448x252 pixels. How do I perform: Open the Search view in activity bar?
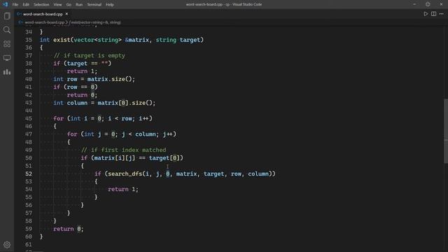tap(7, 29)
